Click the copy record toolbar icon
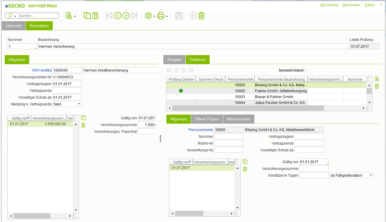This screenshot has width=386, height=222. coord(87,16)
